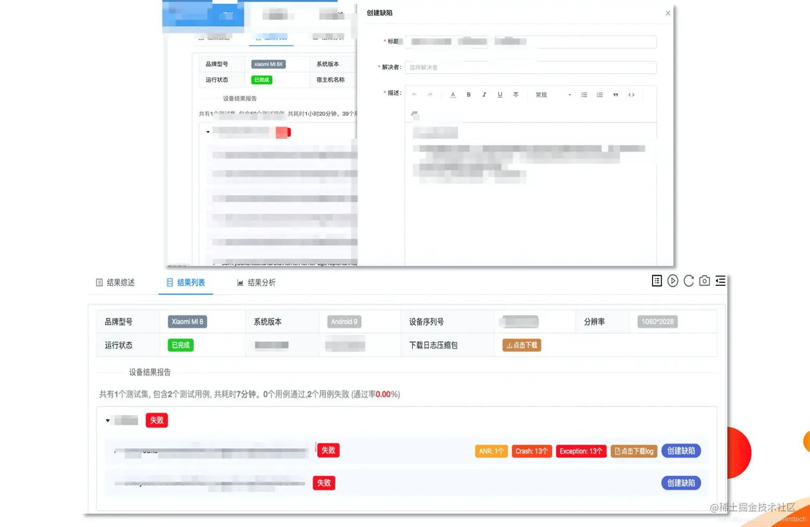Click clear-format icon on second toolbar row
This screenshot has width=810, height=527.
(x=414, y=114)
